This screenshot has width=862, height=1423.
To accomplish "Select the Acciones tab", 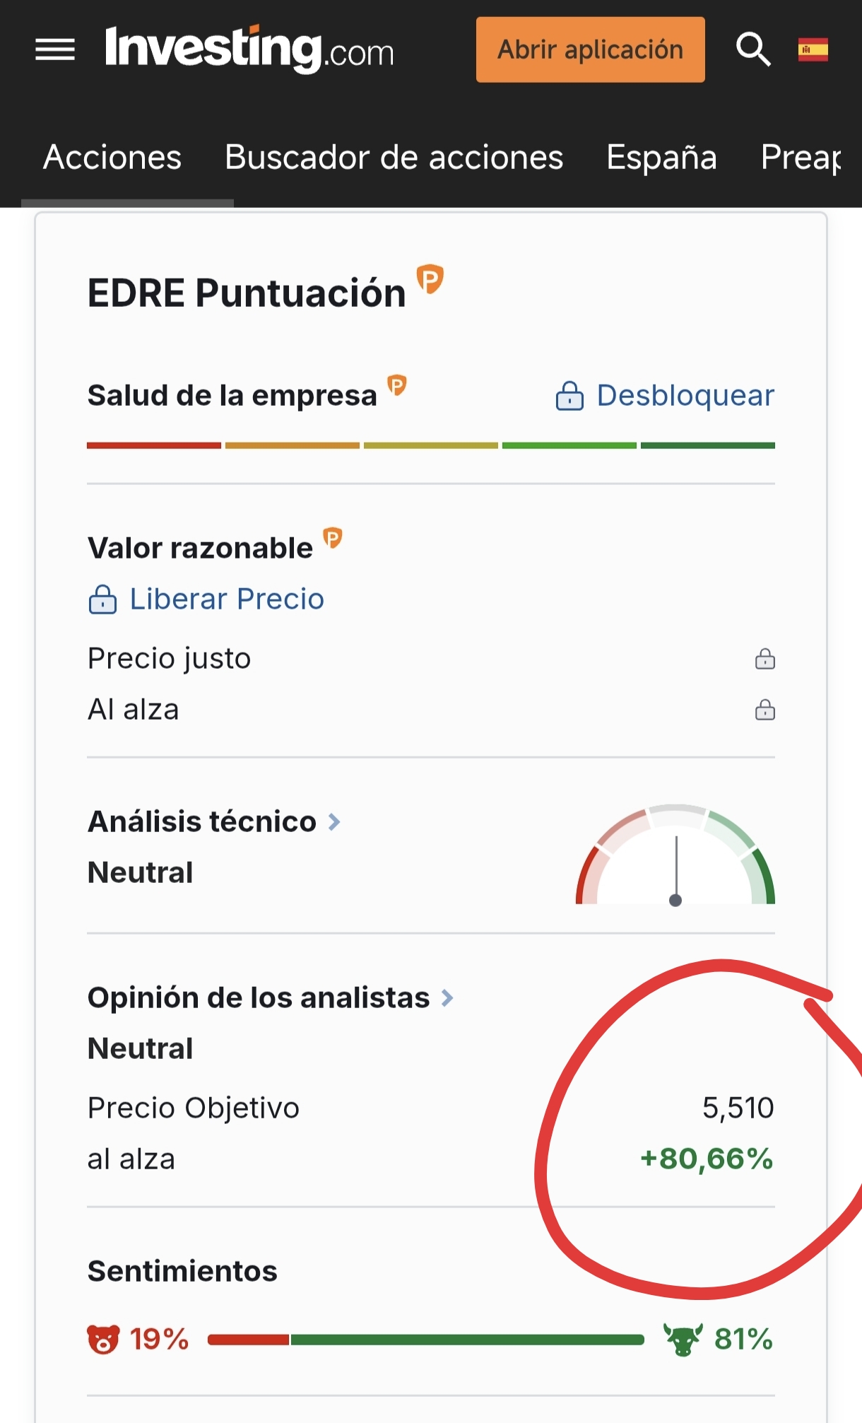I will coord(112,157).
